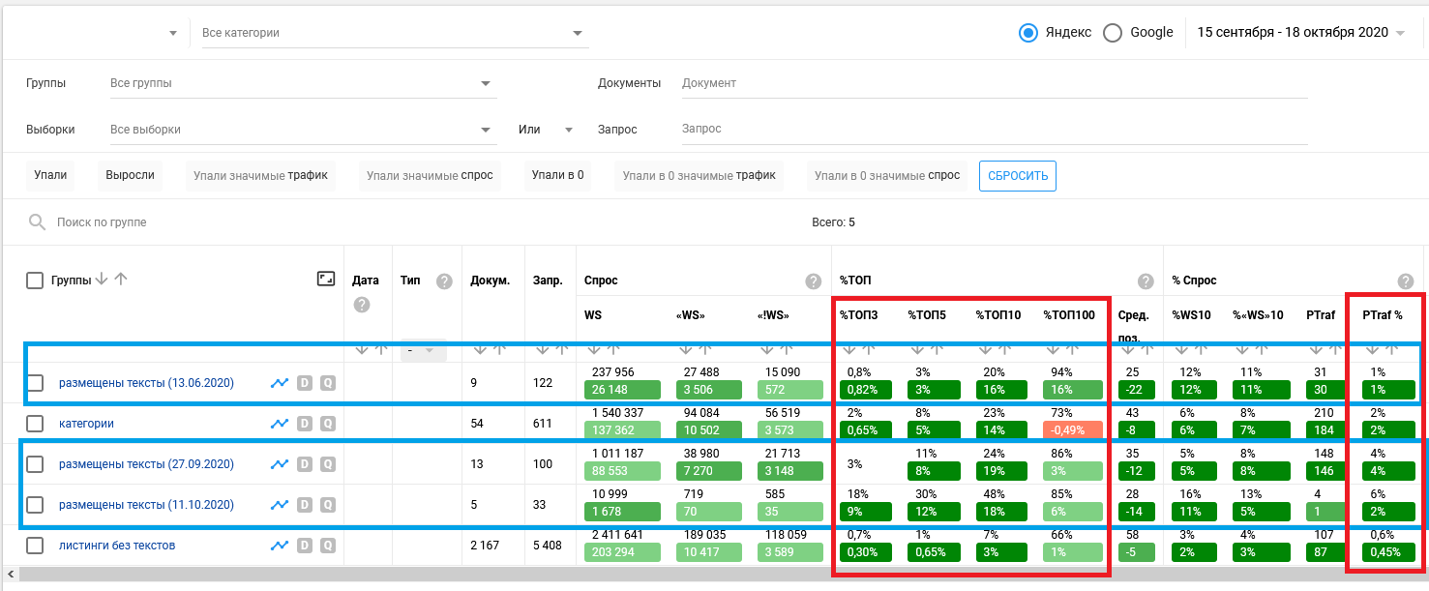
Task: Click the «Всего: 5» total label
Action: [x=833, y=222]
